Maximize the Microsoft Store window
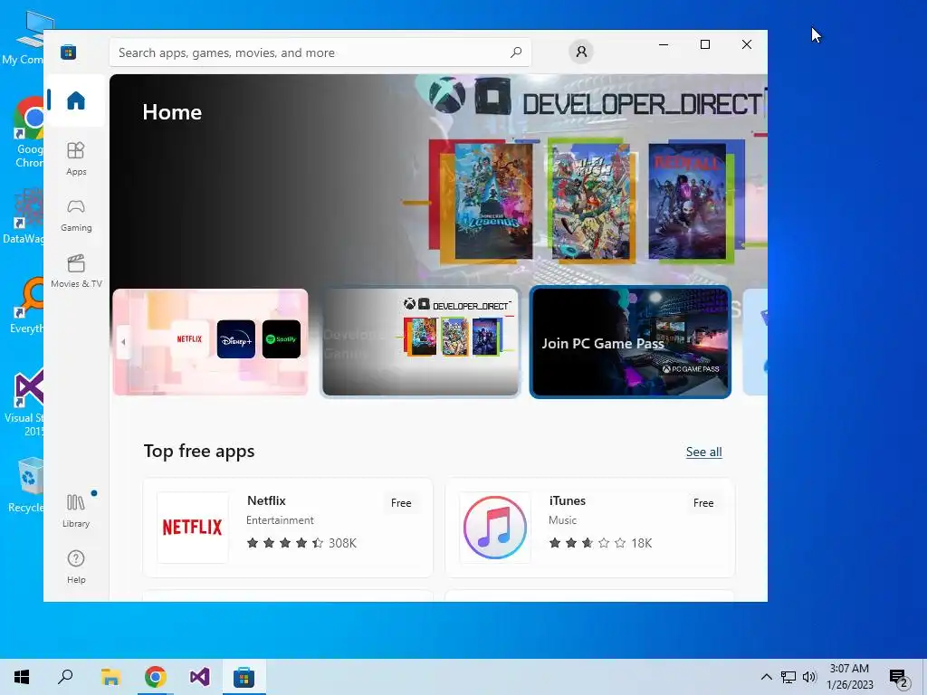The height and width of the screenshot is (695, 927). pyautogui.click(x=704, y=44)
